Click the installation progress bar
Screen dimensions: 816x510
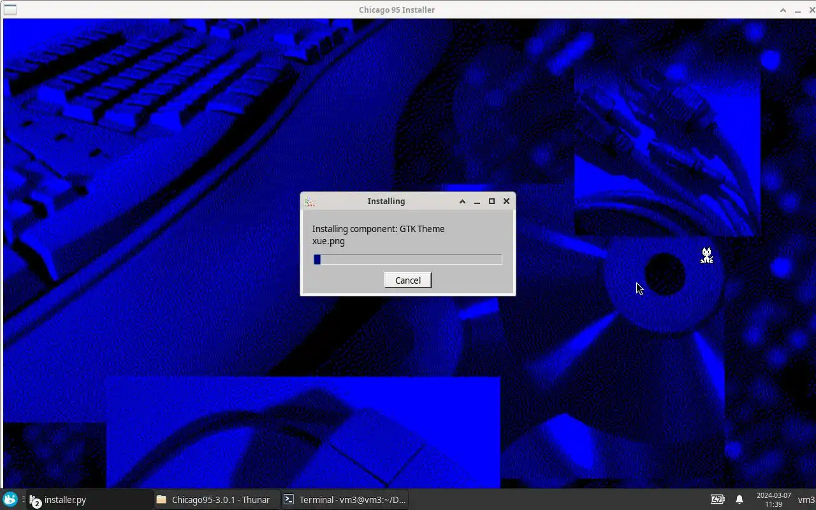[x=407, y=259]
